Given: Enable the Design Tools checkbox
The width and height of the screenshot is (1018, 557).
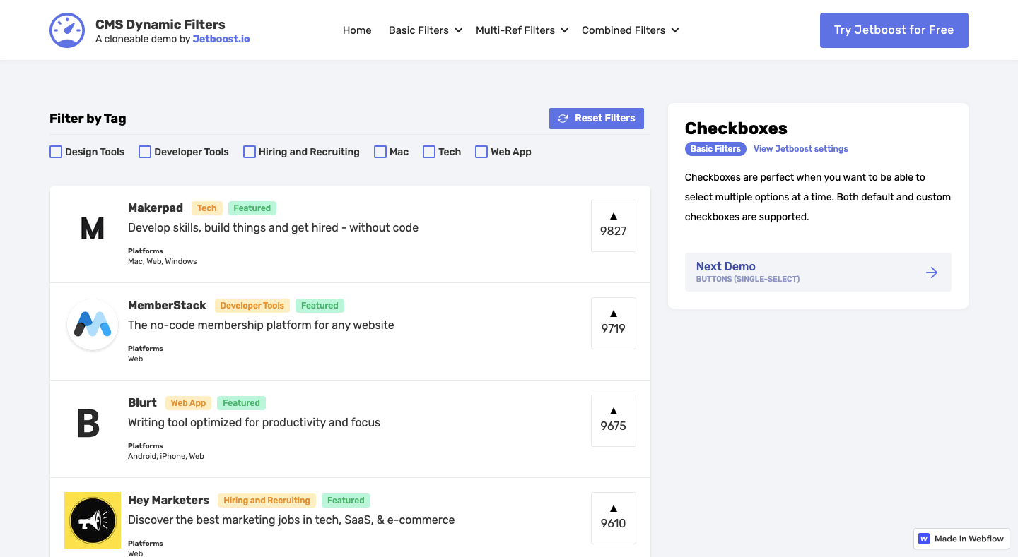Looking at the screenshot, I should (55, 151).
